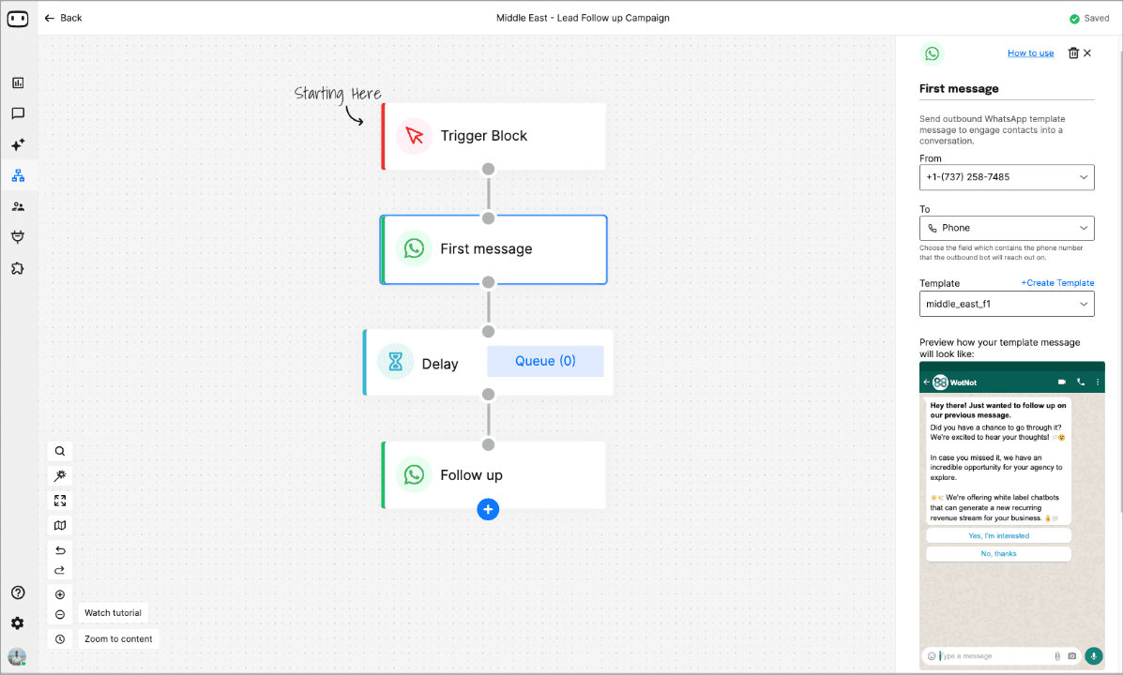Click the magic wand auto-arrange icon

coord(60,476)
